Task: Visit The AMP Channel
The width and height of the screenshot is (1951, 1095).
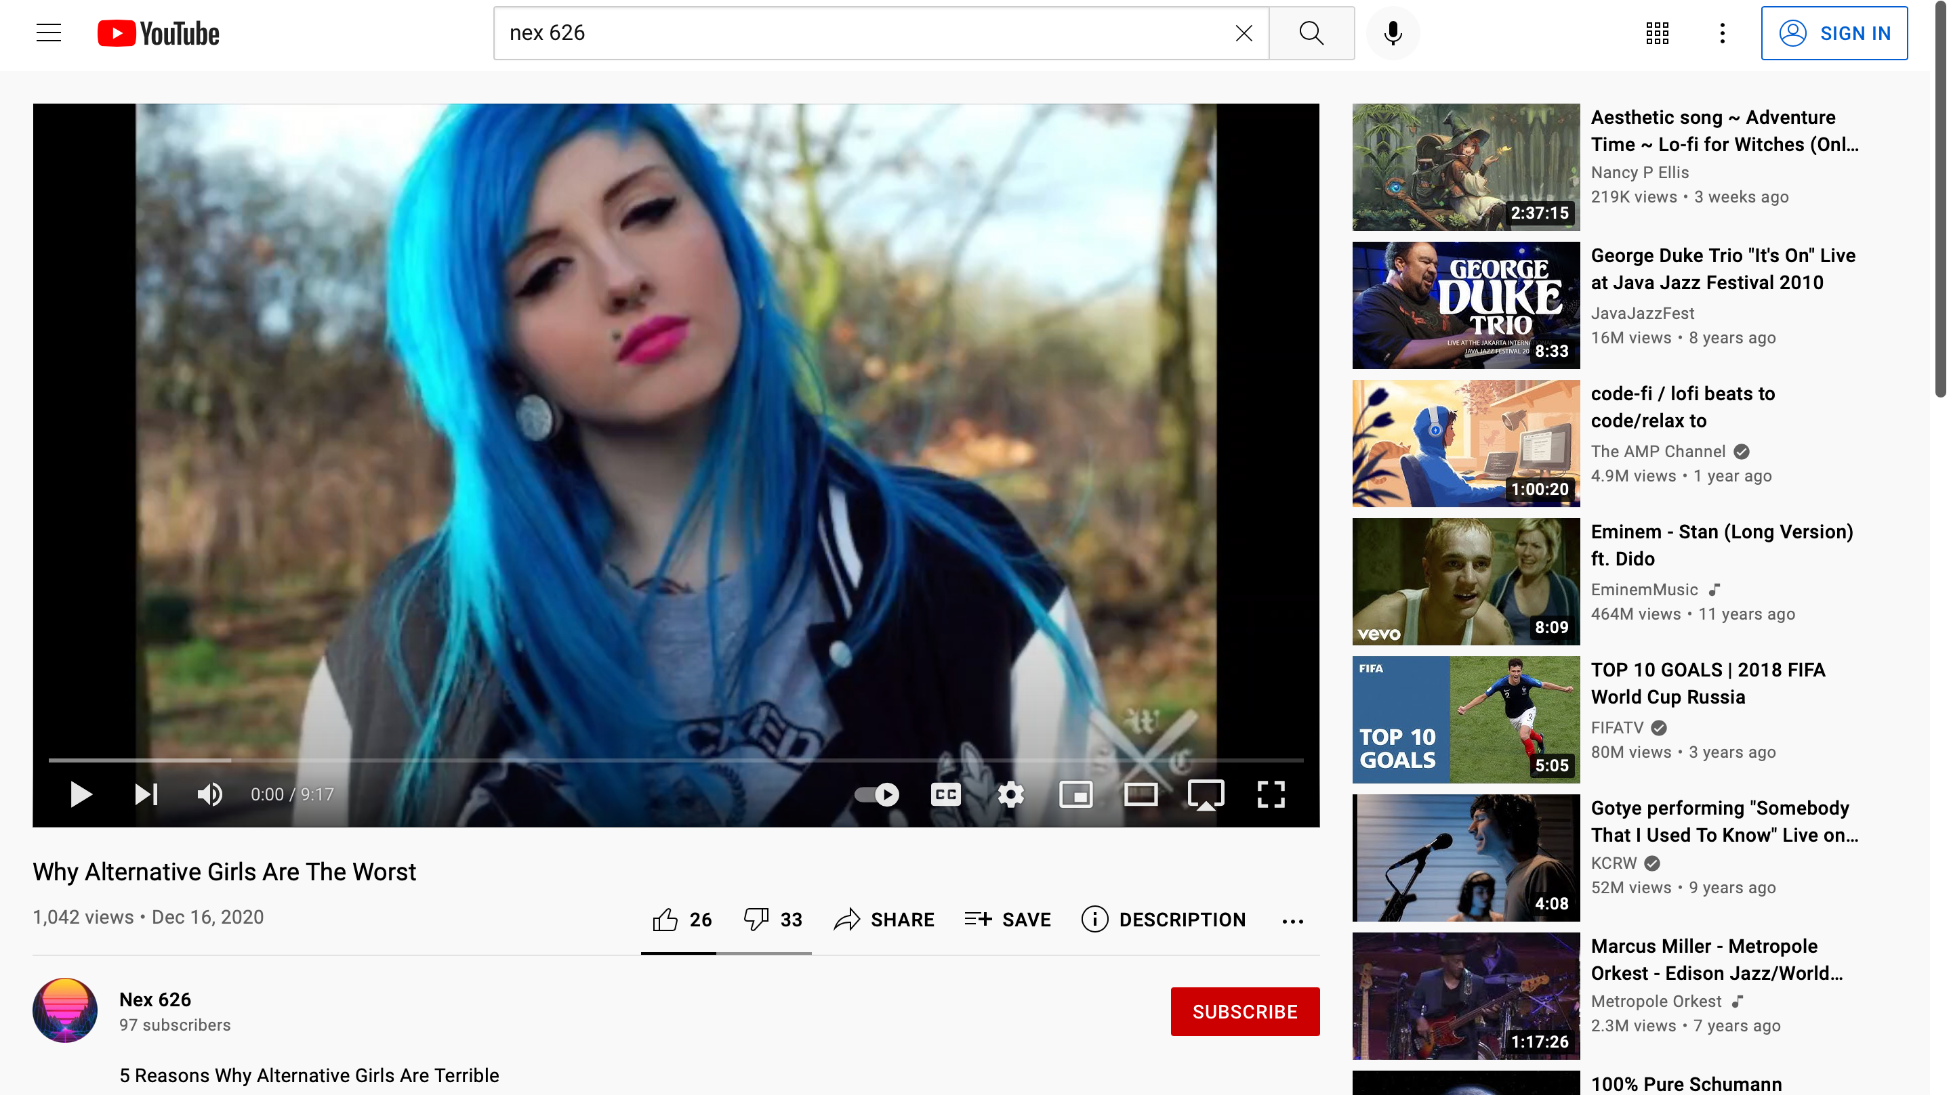Action: (1658, 452)
